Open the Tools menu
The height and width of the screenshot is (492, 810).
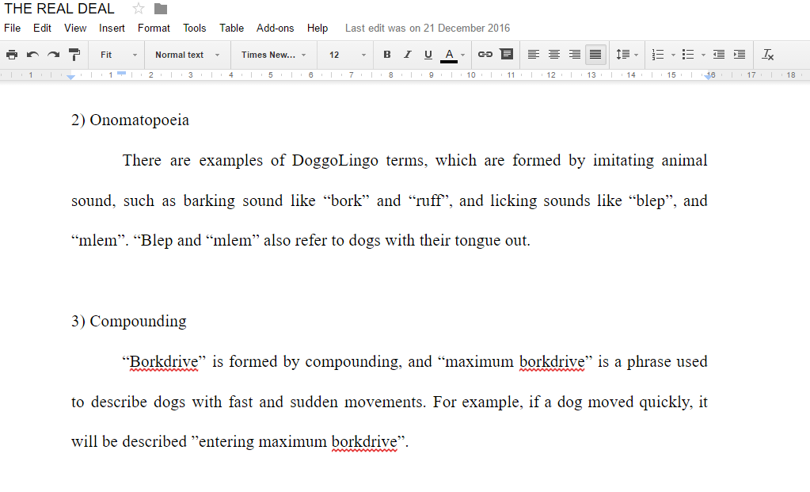(x=194, y=28)
